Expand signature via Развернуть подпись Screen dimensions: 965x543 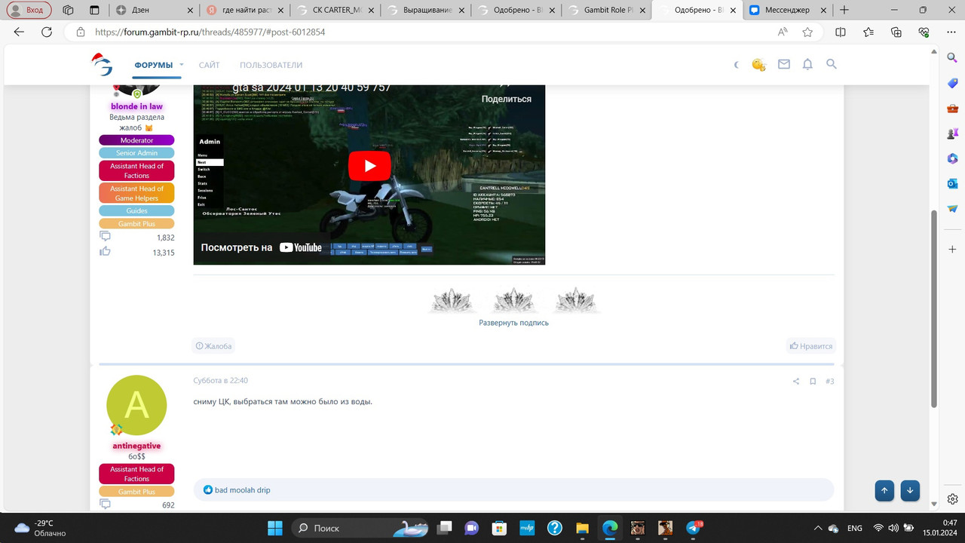(513, 323)
